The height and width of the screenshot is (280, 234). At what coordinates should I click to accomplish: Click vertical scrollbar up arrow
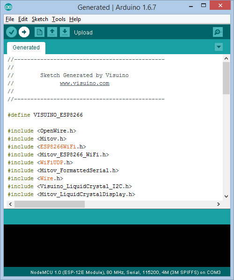pyautogui.click(x=226, y=58)
